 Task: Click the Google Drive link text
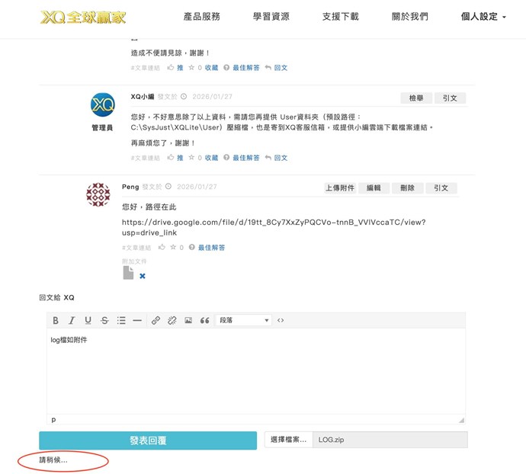click(274, 227)
